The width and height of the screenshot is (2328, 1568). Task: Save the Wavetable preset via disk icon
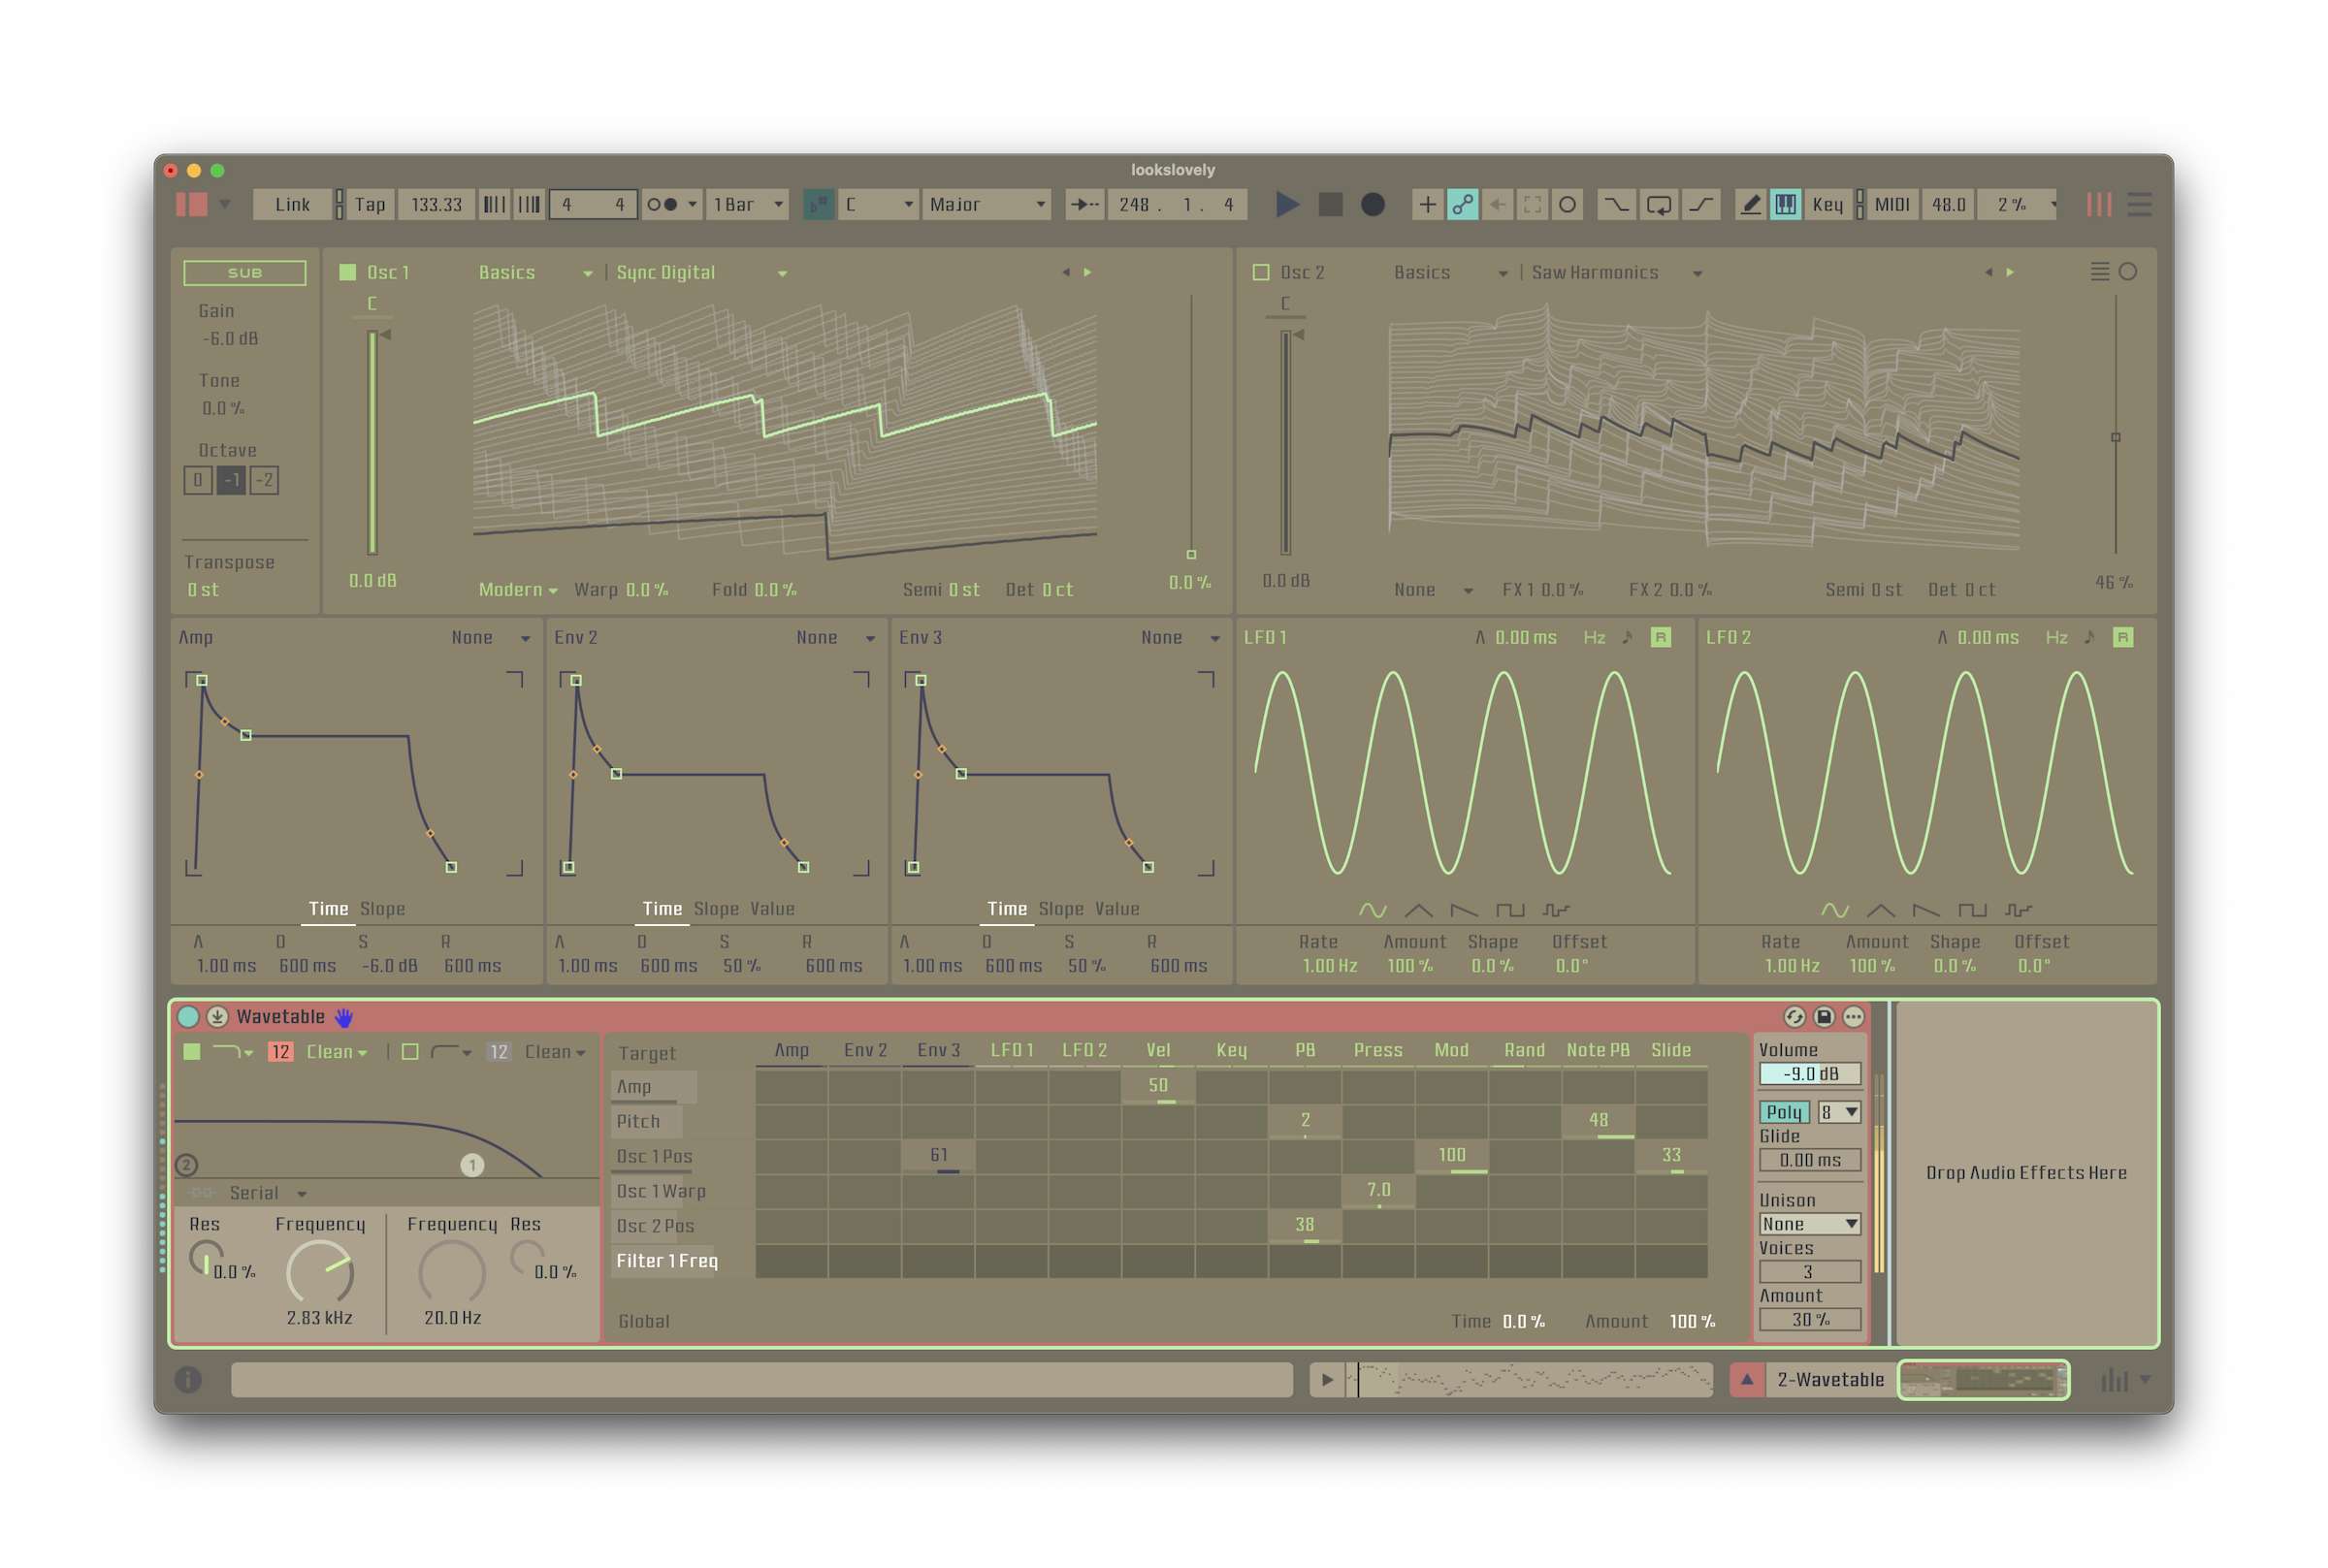pos(1823,1017)
